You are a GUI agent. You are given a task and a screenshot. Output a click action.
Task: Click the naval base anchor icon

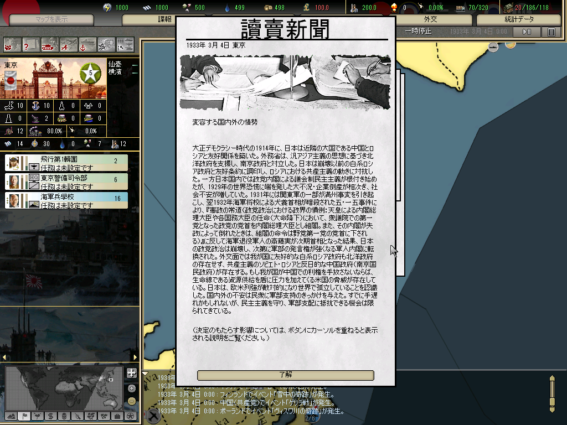tap(35, 106)
